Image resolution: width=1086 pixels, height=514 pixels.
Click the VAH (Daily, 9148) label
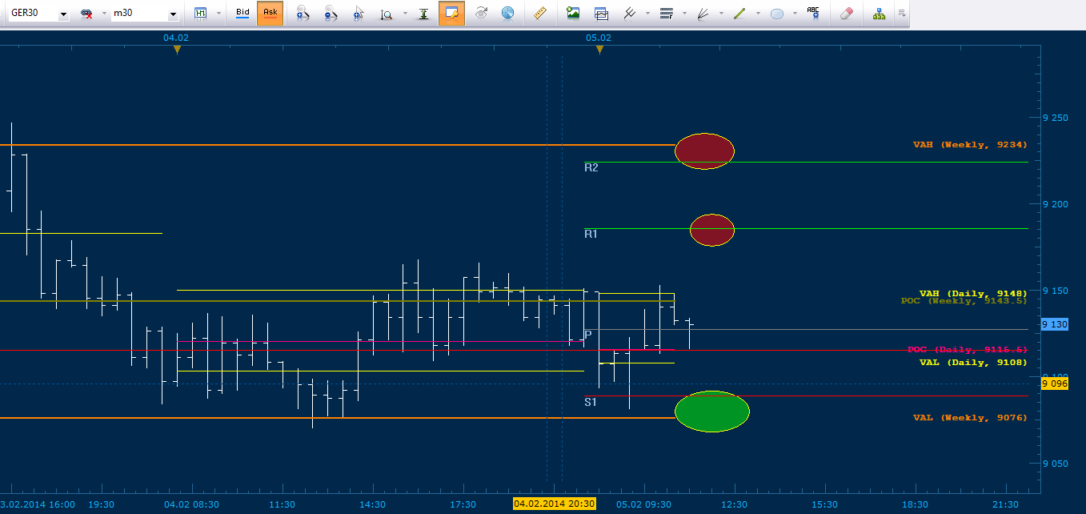pos(973,294)
